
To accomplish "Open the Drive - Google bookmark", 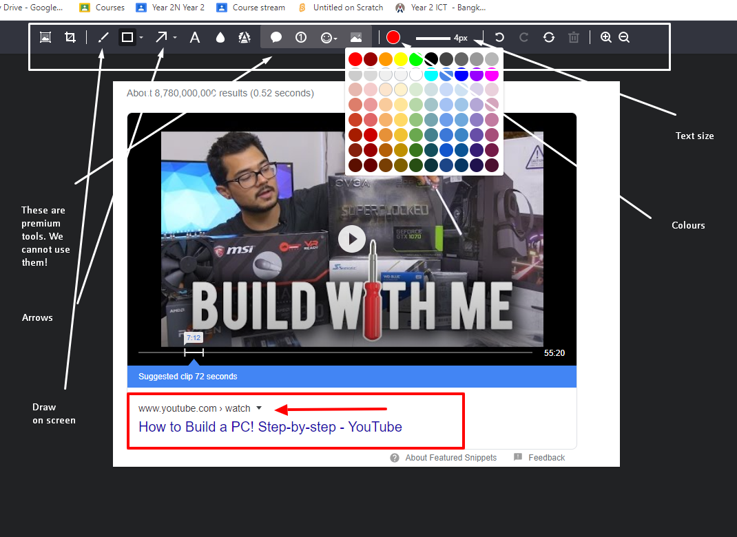I will [31, 8].
